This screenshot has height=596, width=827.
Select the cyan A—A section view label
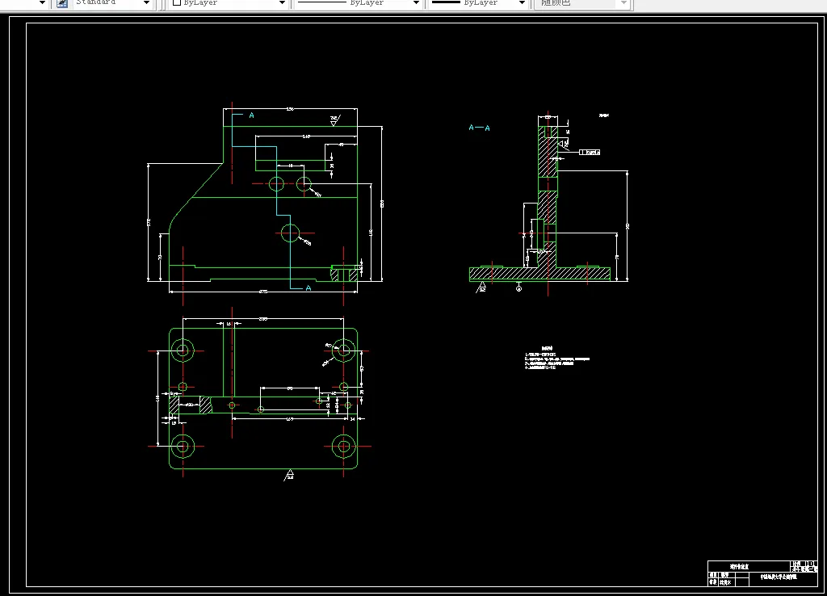click(480, 128)
